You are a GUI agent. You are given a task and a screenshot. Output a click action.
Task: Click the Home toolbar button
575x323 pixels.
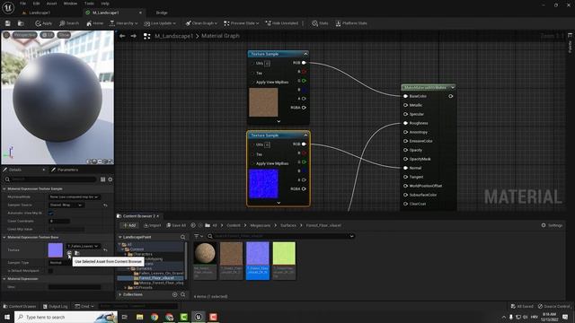coord(94,23)
